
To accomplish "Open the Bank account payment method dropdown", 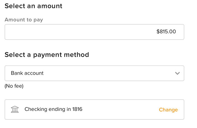I will pos(94,73).
